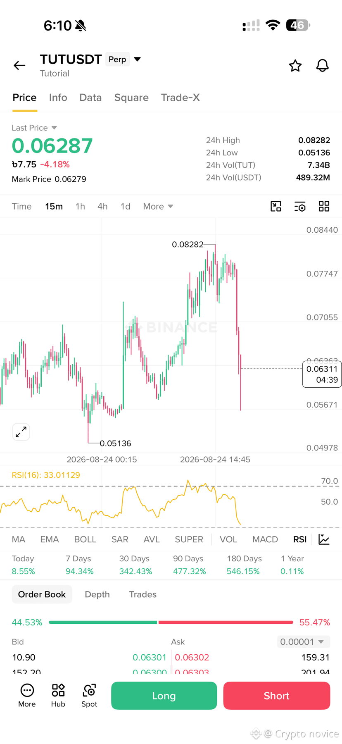Open order book precision 0.00001 dropdown

(304, 642)
